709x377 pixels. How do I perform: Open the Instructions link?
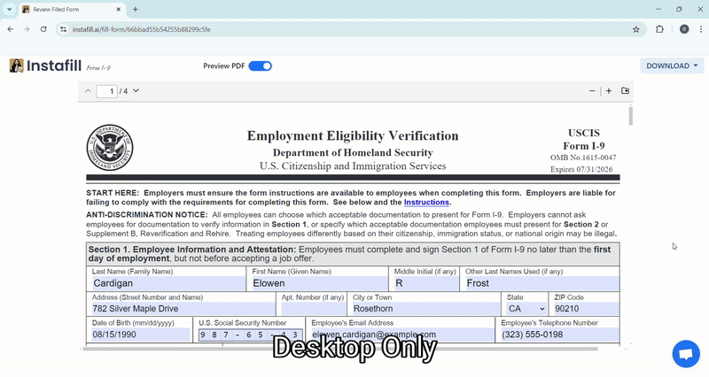(426, 203)
